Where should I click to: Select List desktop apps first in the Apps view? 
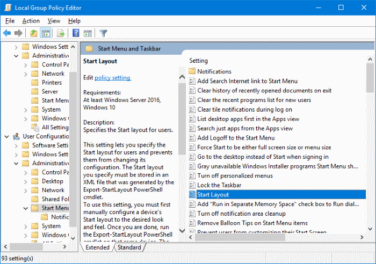click(248, 119)
